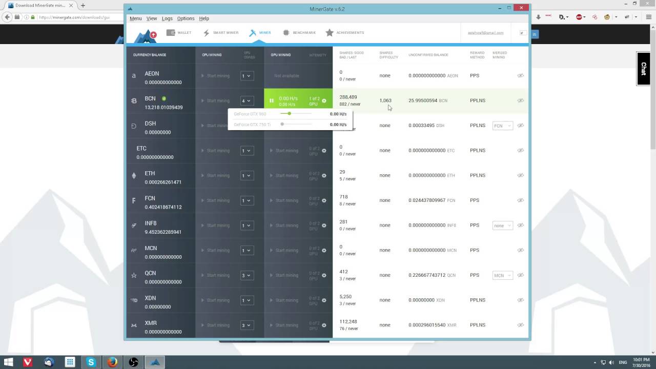This screenshot has width=656, height=369.
Task: Click the account email link
Action: click(x=485, y=33)
